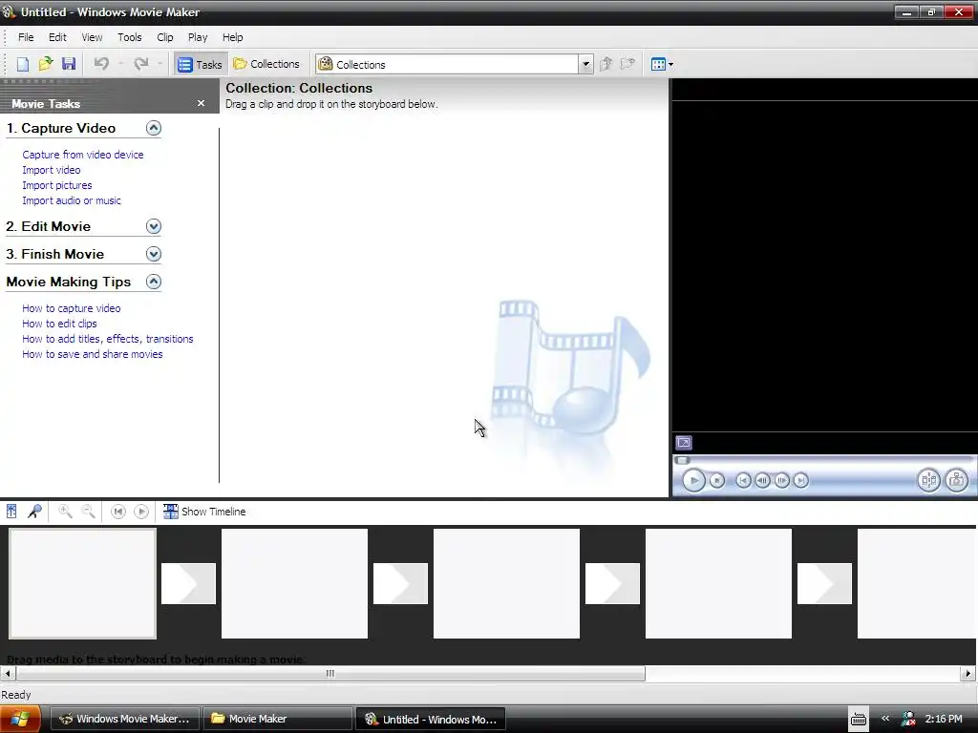Collapse the Movie Making Tips section

(154, 282)
